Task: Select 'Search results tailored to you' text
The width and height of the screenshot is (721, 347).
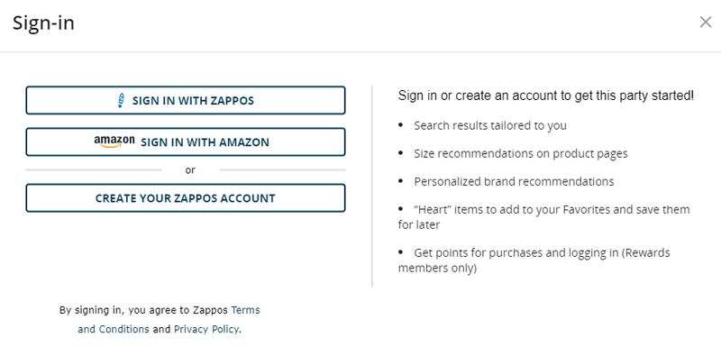Action: tap(490, 125)
